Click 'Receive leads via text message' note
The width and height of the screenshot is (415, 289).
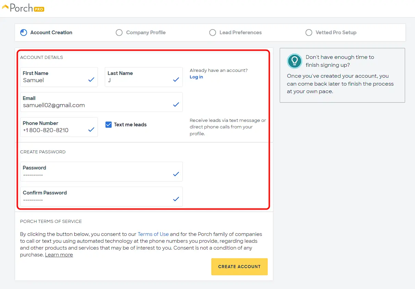pos(228,127)
